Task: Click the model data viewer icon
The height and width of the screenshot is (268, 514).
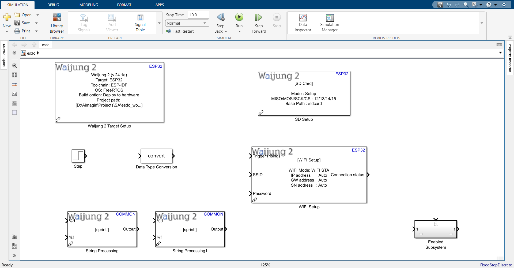Action: (14, 246)
